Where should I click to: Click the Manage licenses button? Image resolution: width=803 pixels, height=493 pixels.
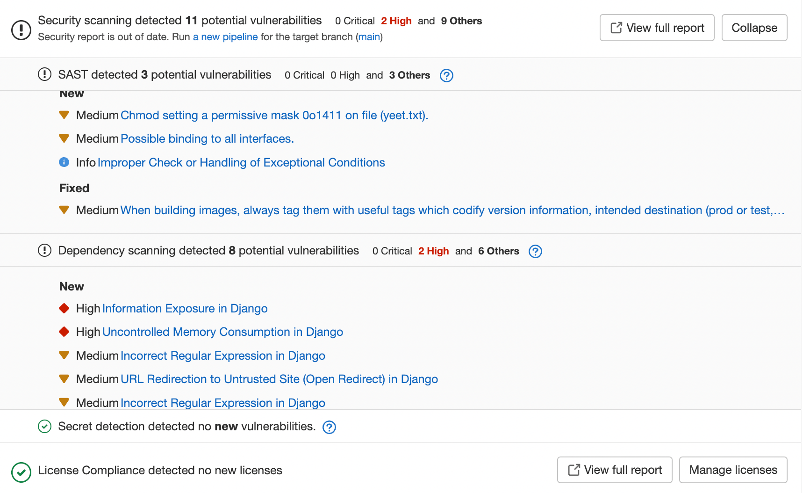[733, 470]
